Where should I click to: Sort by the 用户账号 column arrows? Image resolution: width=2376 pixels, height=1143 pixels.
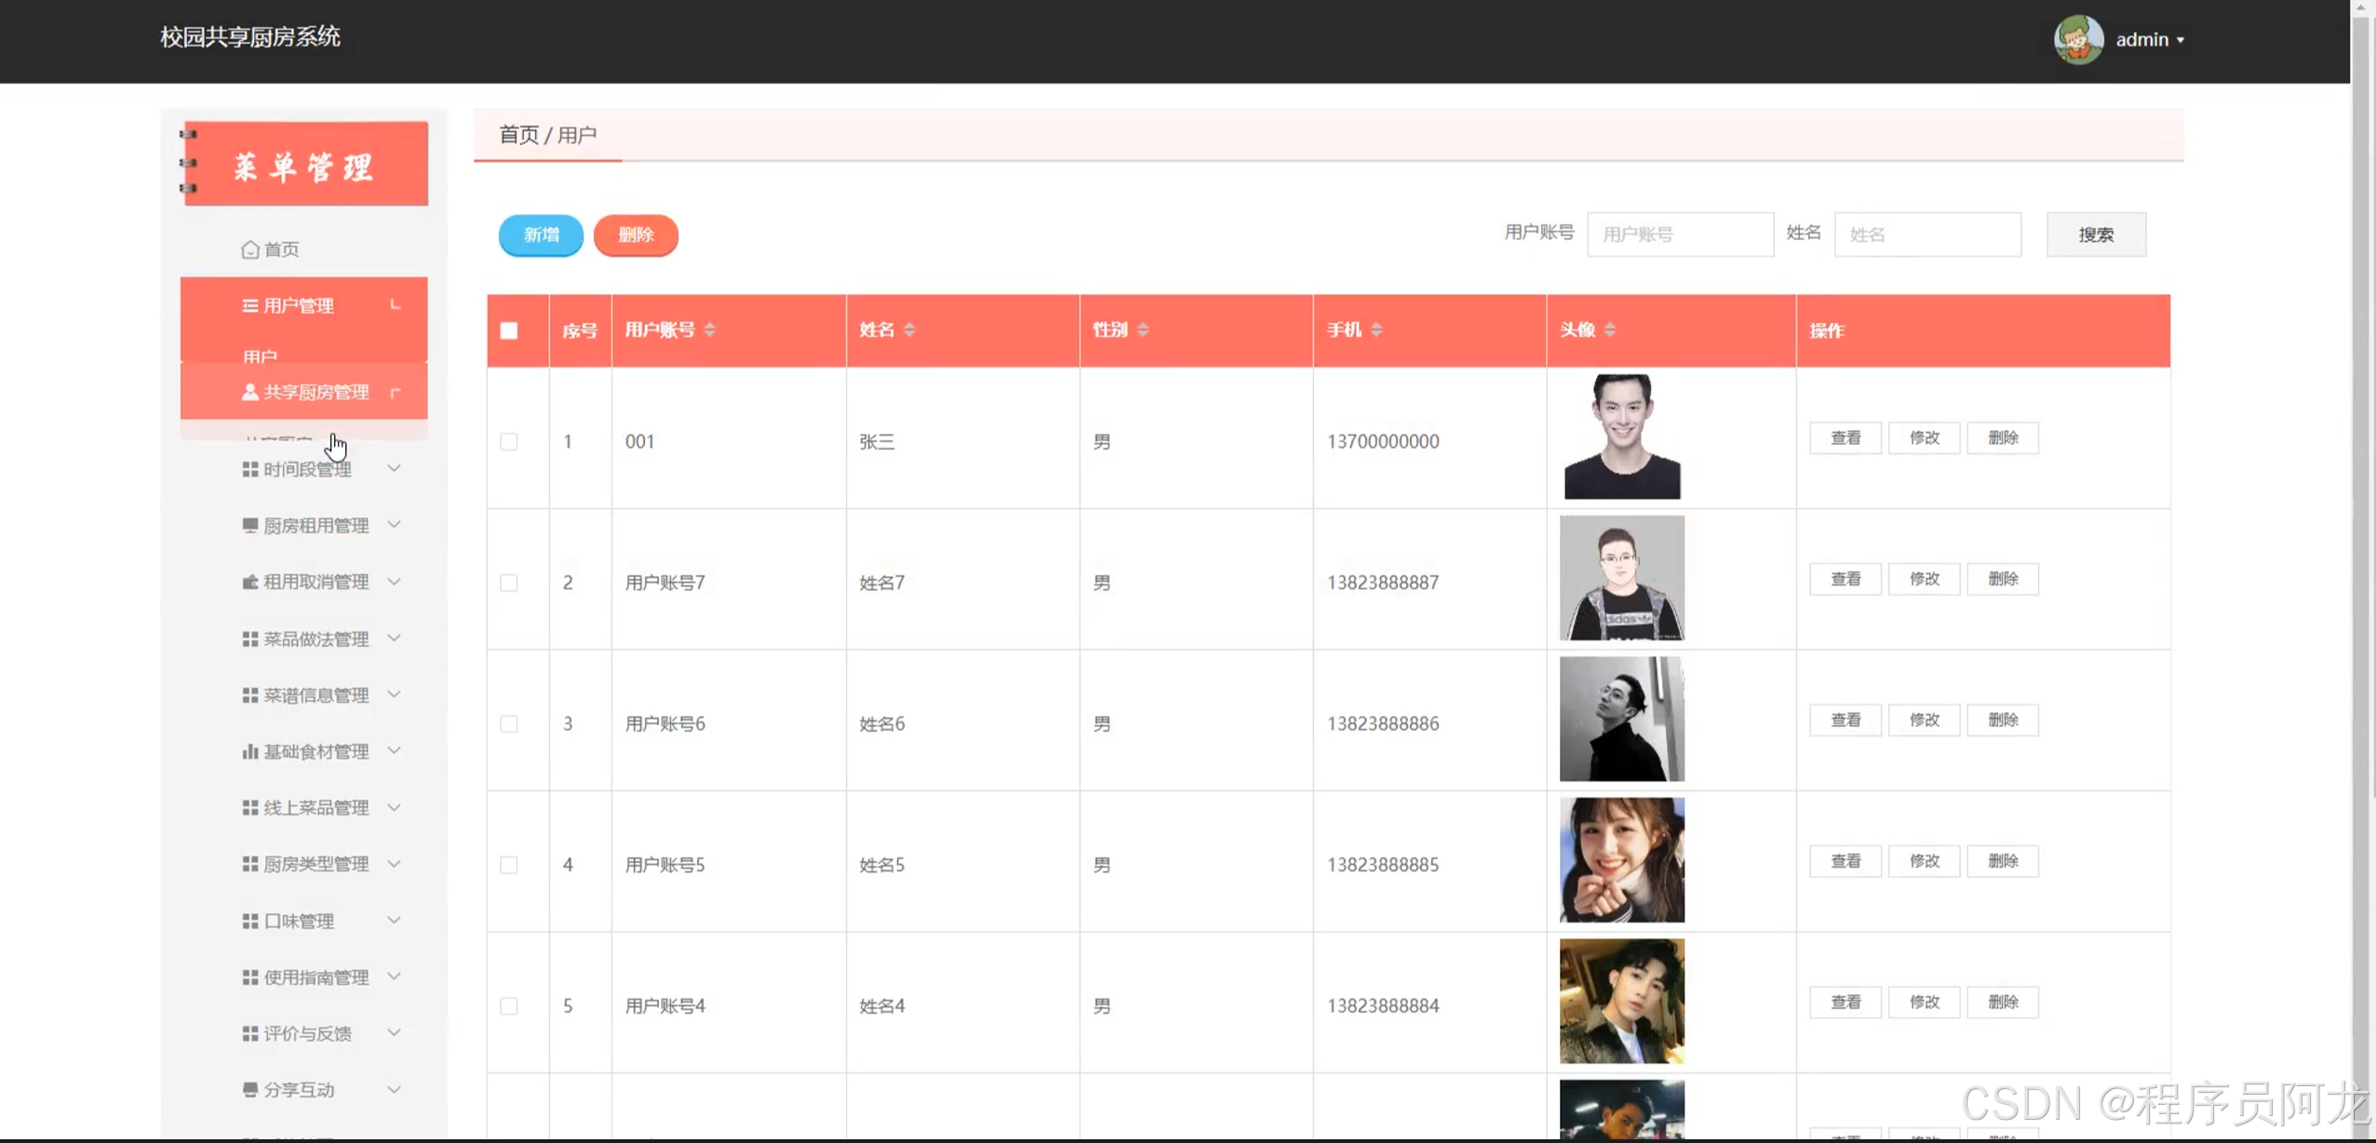point(710,330)
